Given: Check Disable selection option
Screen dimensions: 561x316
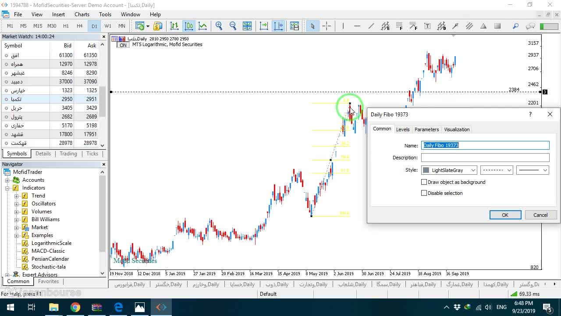Looking at the screenshot, I should (x=424, y=193).
